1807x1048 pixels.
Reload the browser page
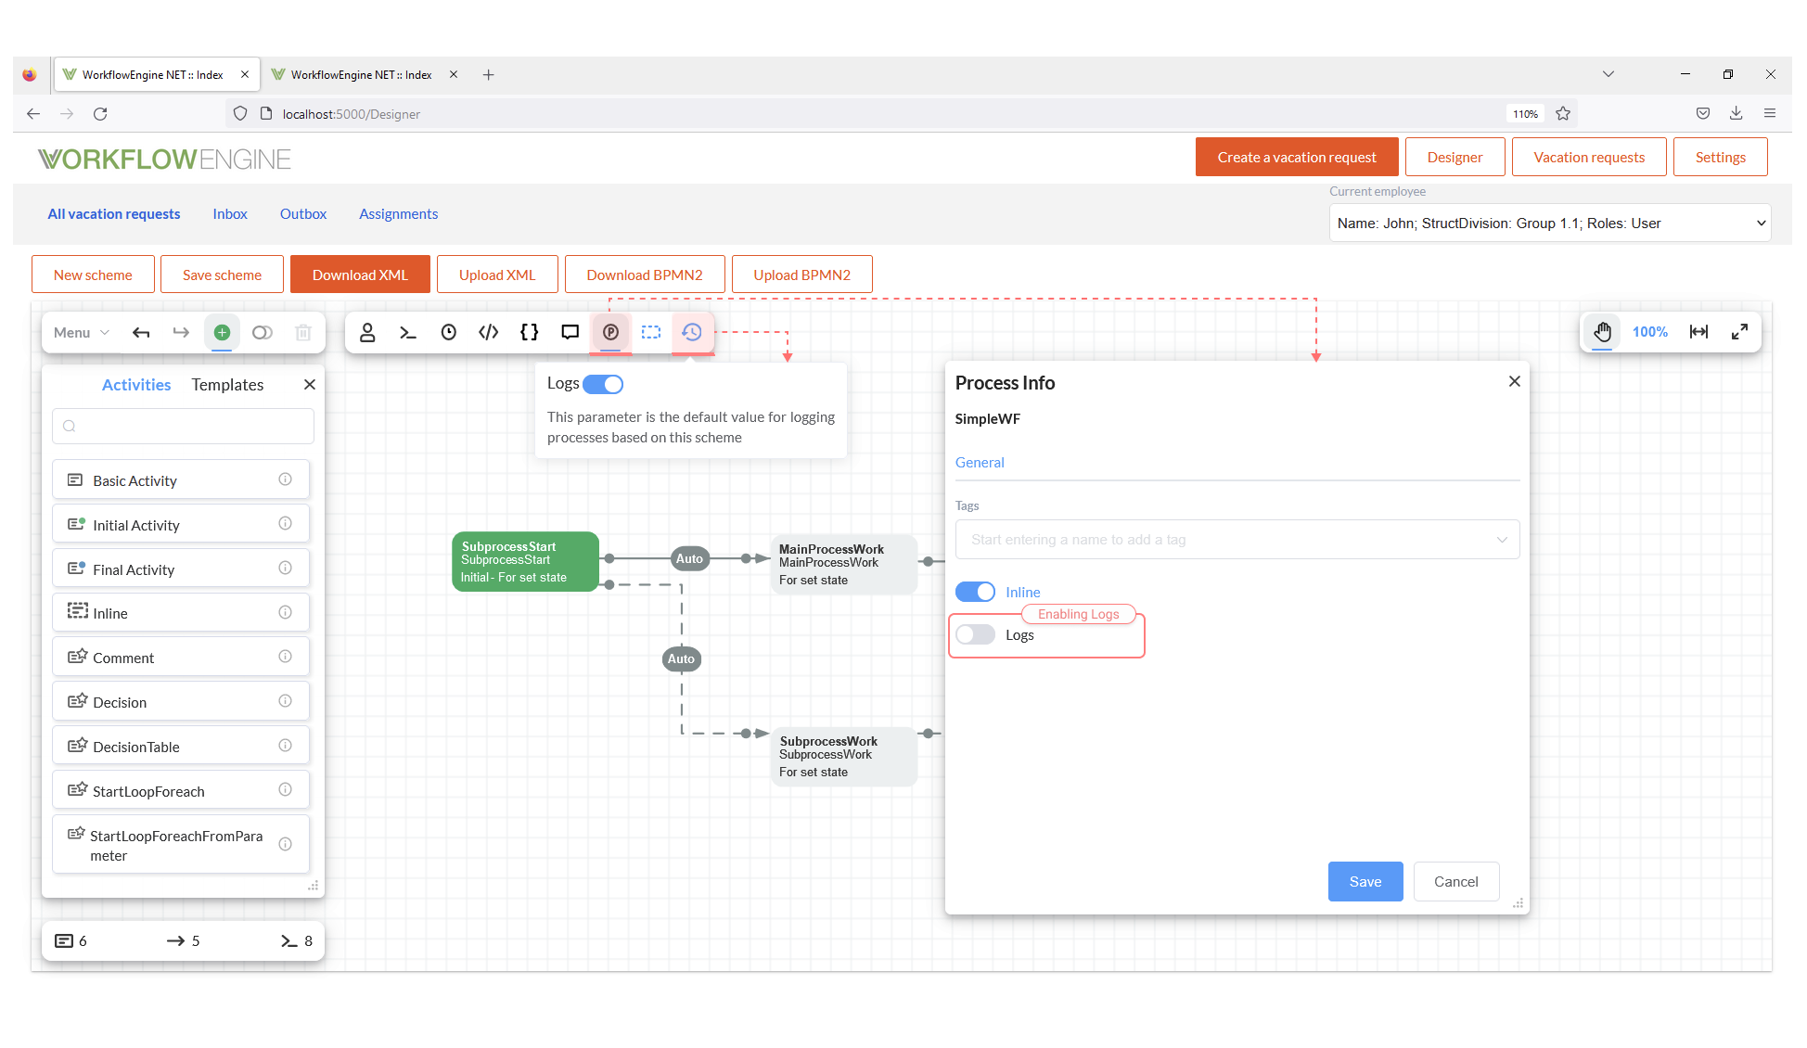tap(100, 113)
